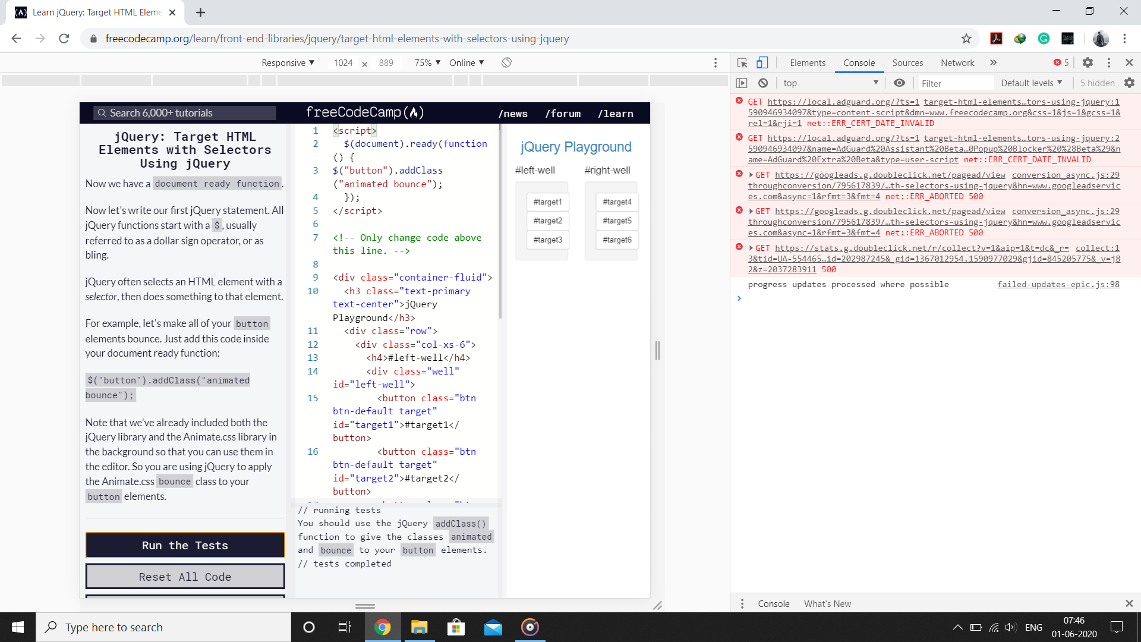Viewport: 1141px width, 642px height.
Task: Open the DevTools customization three-dot menu
Action: click(x=1109, y=62)
